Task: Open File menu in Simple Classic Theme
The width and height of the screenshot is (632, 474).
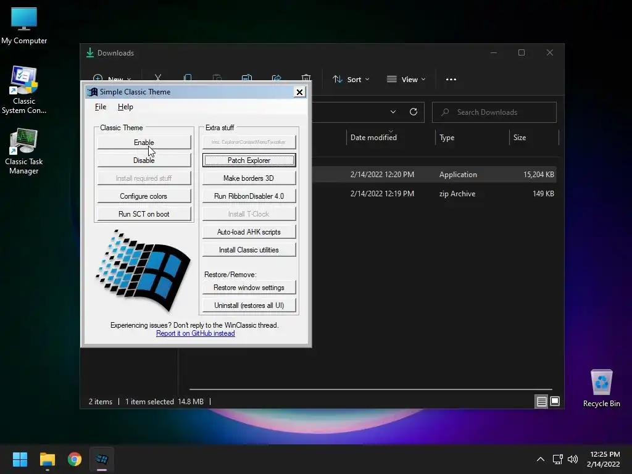Action: click(x=101, y=107)
